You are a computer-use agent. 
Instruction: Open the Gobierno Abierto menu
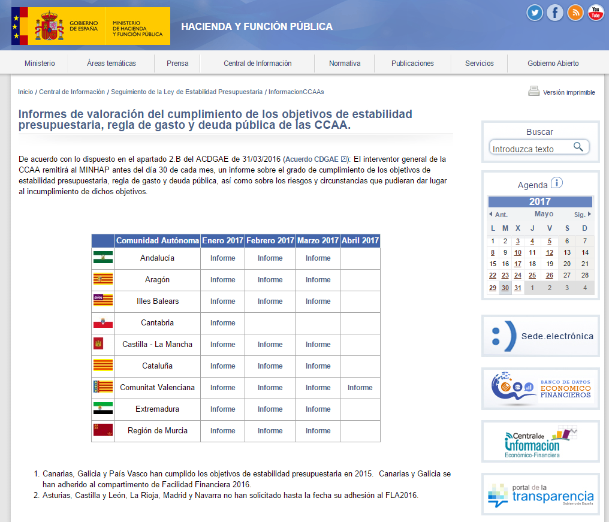click(x=553, y=64)
